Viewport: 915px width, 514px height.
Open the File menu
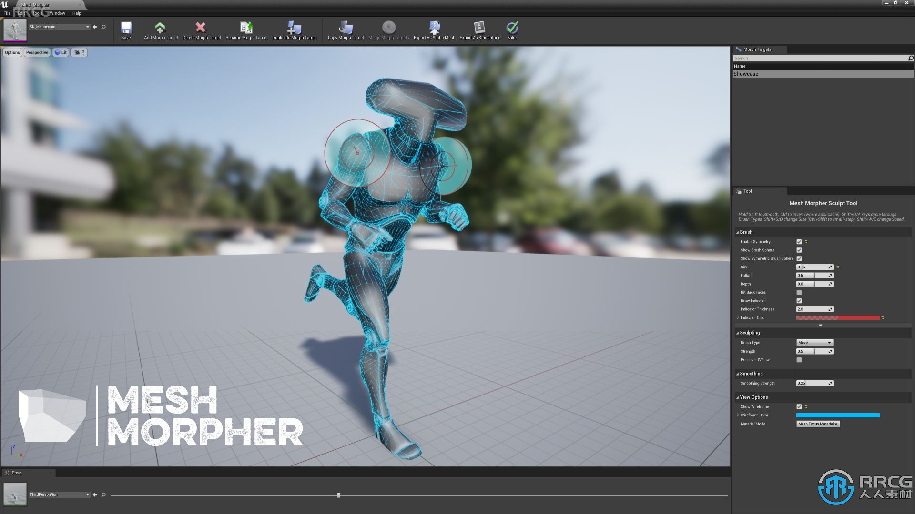(7, 13)
